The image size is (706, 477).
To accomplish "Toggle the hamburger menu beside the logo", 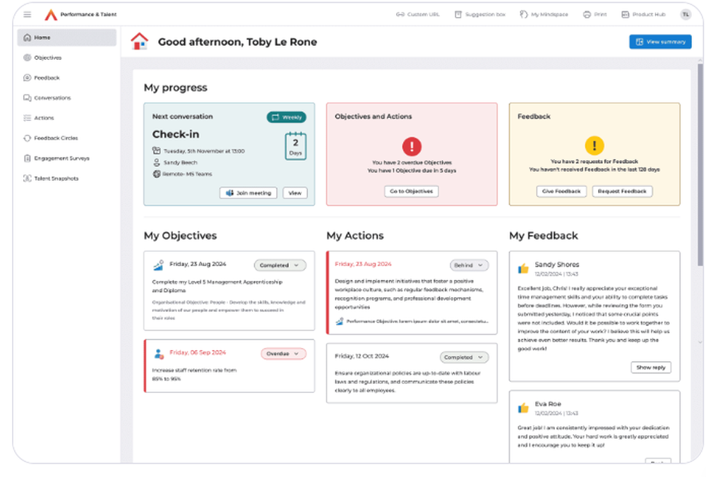I will [26, 14].
